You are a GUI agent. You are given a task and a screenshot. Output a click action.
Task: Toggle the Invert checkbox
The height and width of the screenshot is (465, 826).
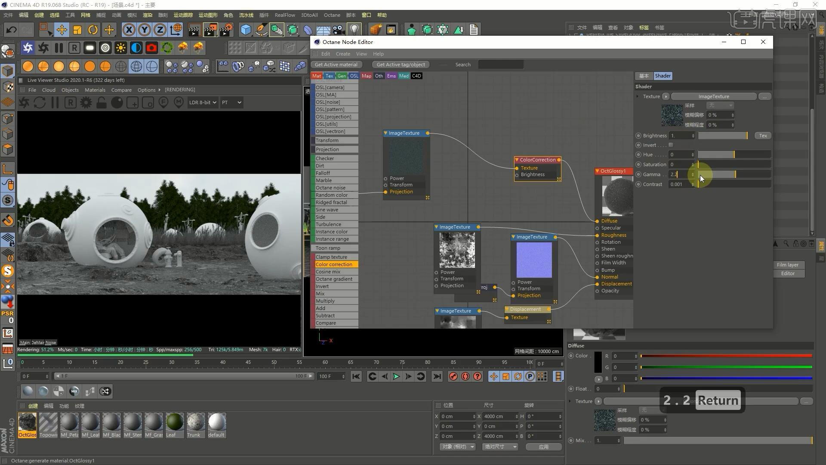point(671,145)
